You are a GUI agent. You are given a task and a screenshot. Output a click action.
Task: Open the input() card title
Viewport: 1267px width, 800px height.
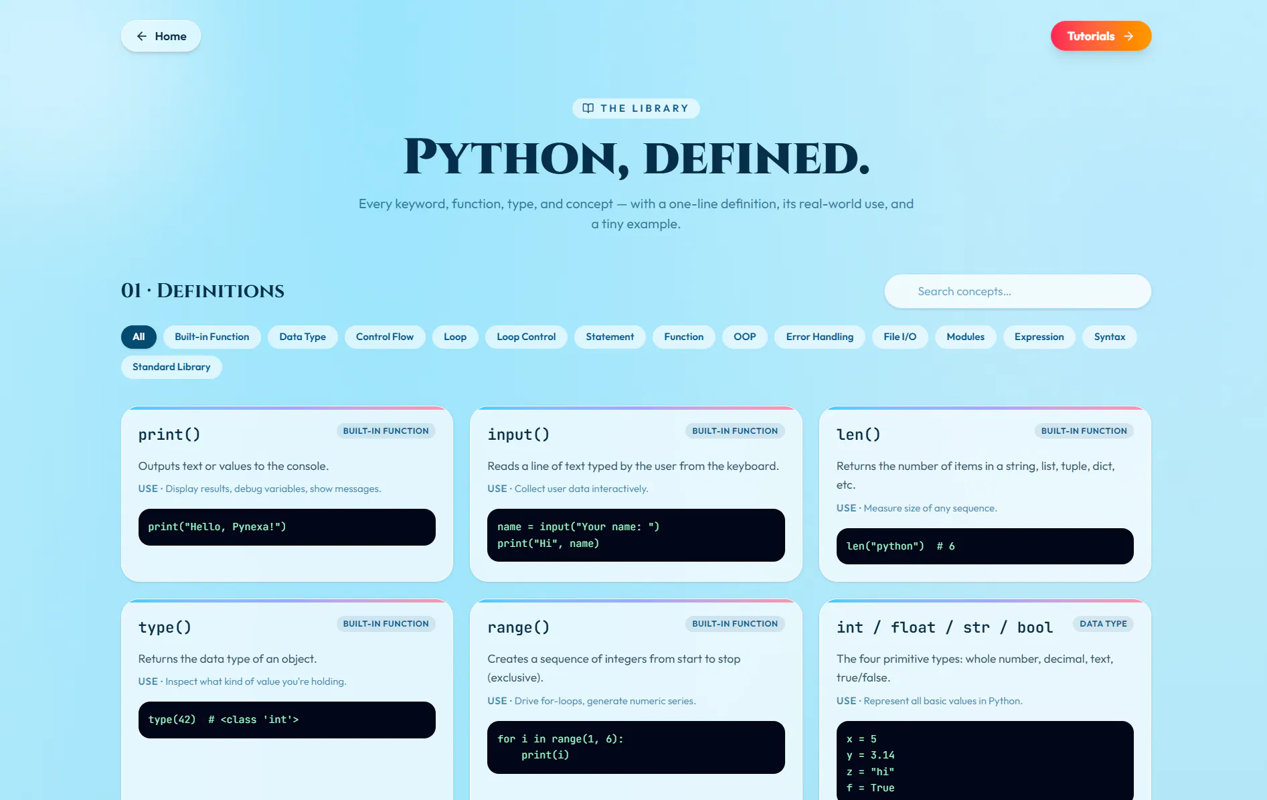pyautogui.click(x=519, y=434)
